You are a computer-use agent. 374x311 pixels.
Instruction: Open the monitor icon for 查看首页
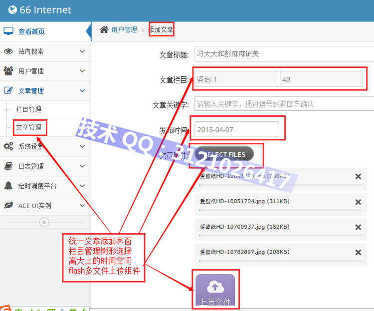(x=8, y=31)
